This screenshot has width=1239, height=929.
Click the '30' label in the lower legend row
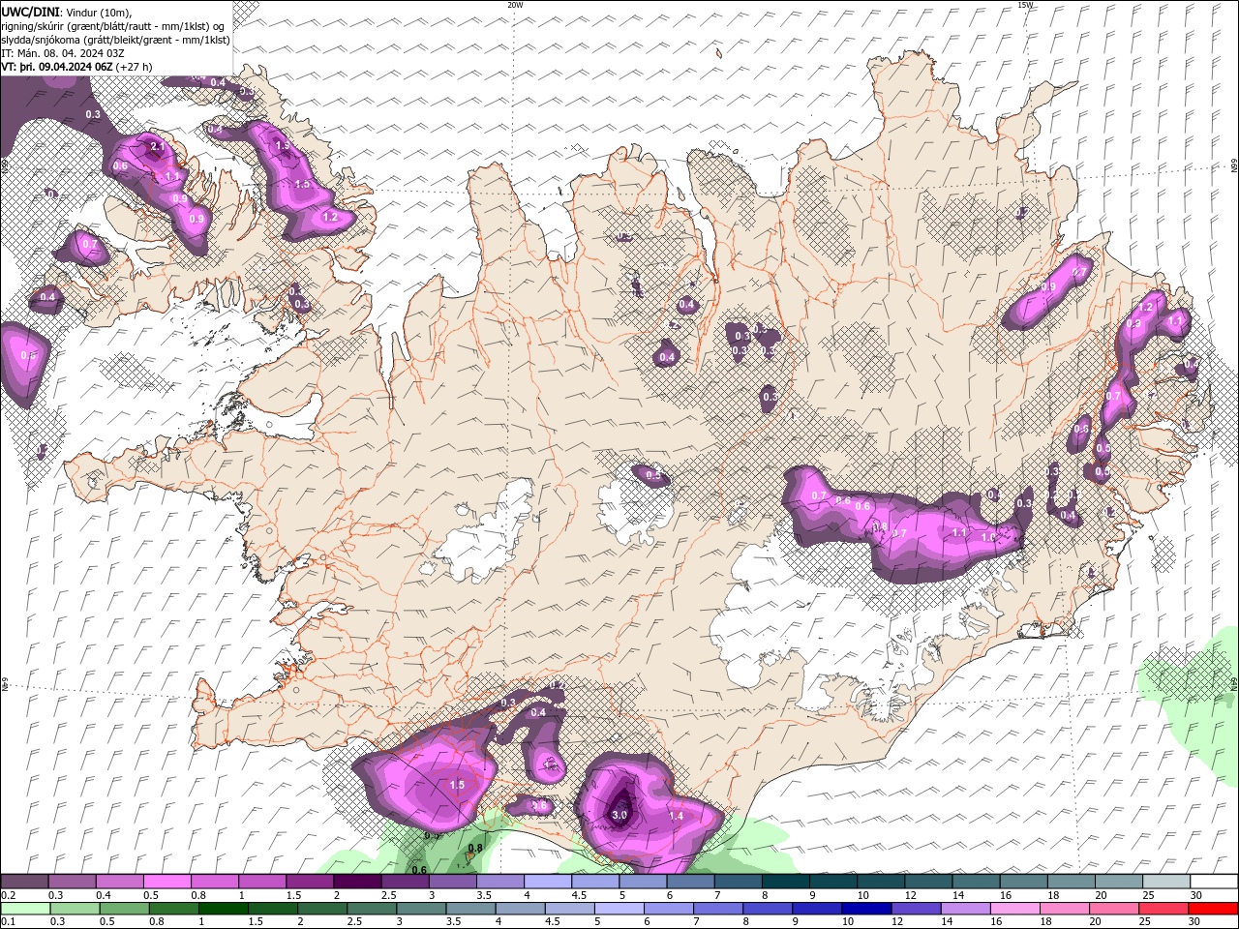(x=1194, y=922)
